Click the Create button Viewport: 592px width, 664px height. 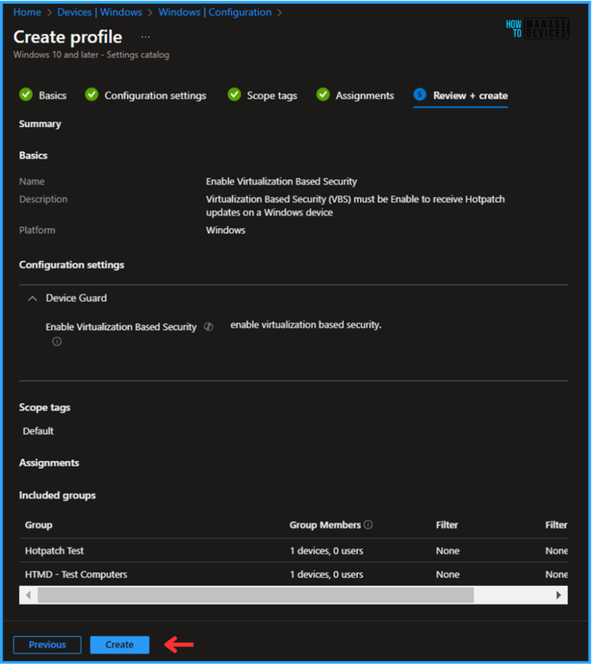coord(119,645)
